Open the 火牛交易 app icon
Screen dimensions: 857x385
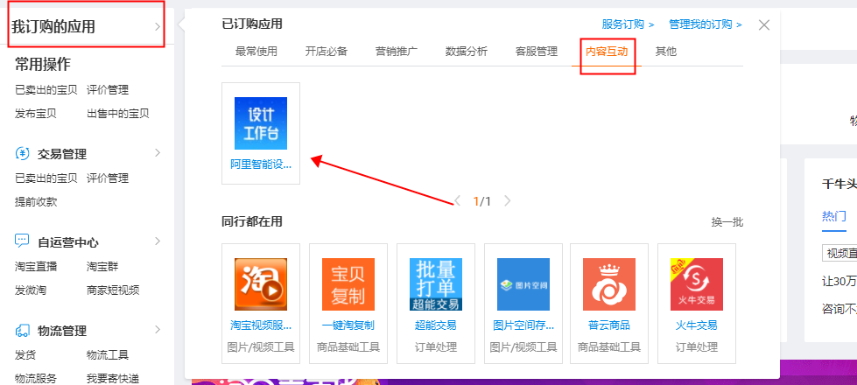(x=696, y=284)
